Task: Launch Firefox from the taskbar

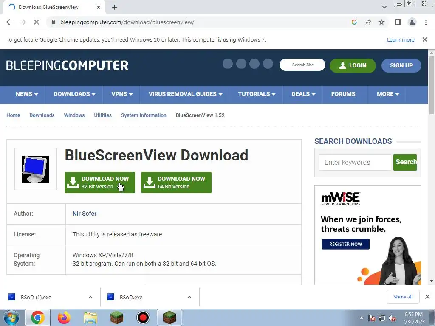Action: coord(64,318)
